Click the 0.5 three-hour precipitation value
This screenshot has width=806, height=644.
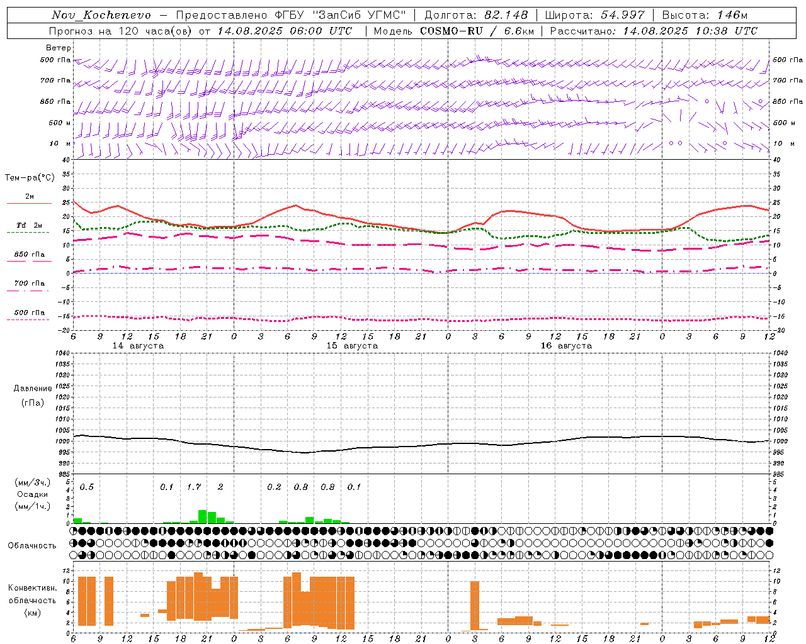pos(86,487)
